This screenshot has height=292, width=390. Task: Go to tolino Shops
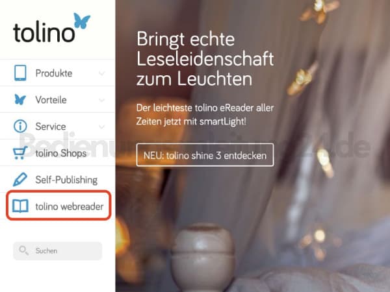point(61,153)
